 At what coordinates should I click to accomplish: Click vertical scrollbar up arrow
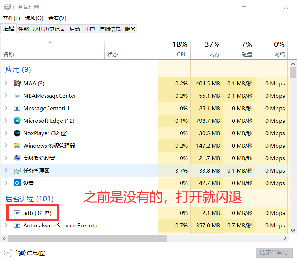click(x=293, y=64)
